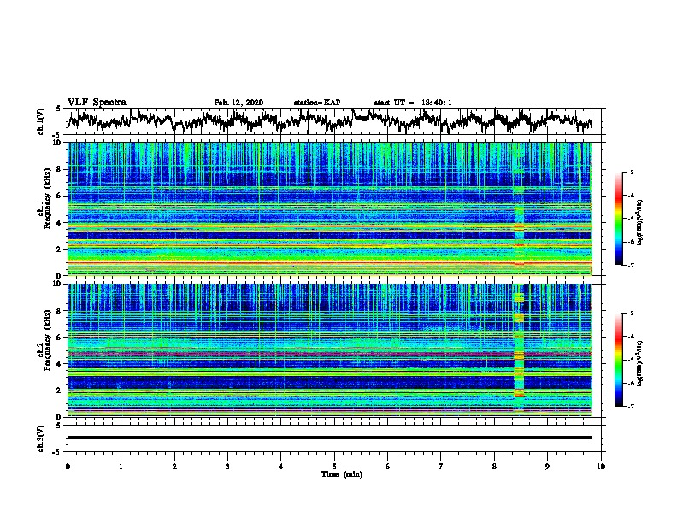The width and height of the screenshot is (677, 523).
Task: Click the "-3" tick on the ch.1 colorbar
Action: tap(630, 172)
